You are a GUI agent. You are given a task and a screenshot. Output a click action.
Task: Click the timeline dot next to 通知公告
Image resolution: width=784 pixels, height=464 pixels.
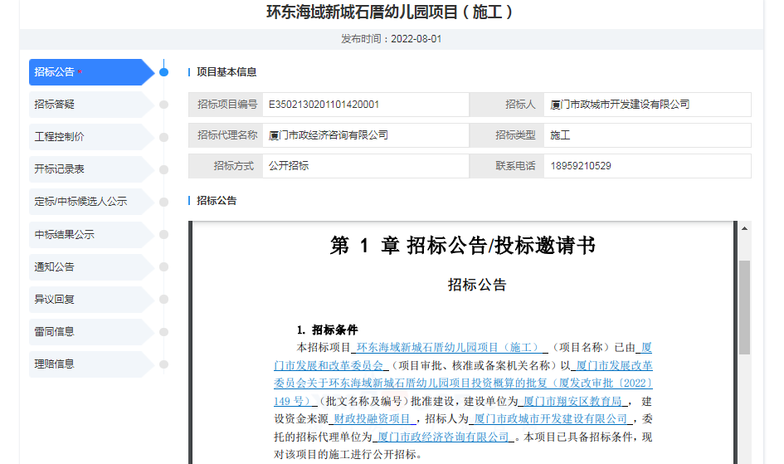point(164,267)
